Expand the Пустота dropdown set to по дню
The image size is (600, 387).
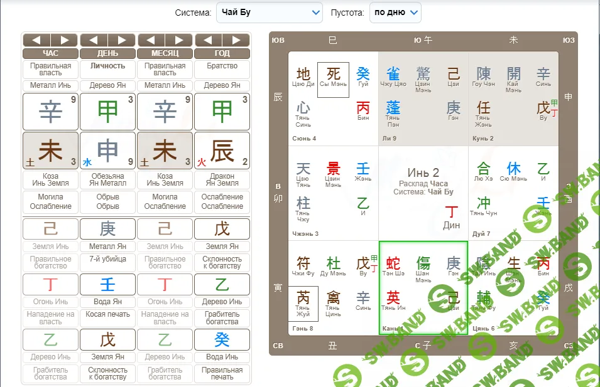click(395, 12)
